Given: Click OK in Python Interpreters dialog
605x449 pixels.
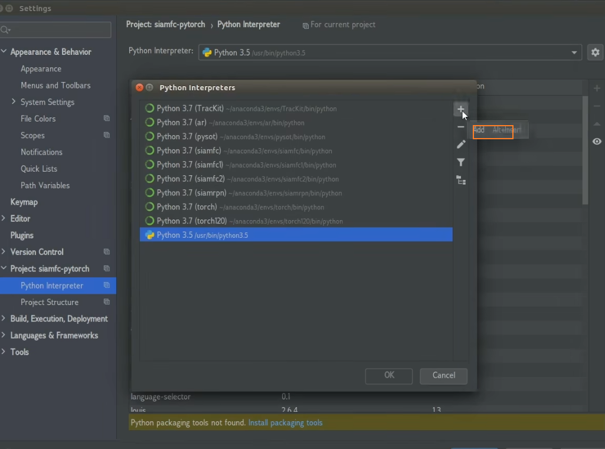Looking at the screenshot, I should coord(389,376).
